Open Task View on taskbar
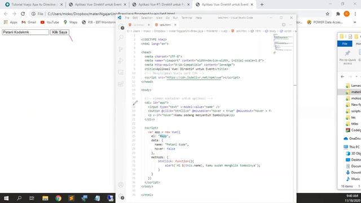This screenshot has width=361, height=203. [x=32, y=198]
